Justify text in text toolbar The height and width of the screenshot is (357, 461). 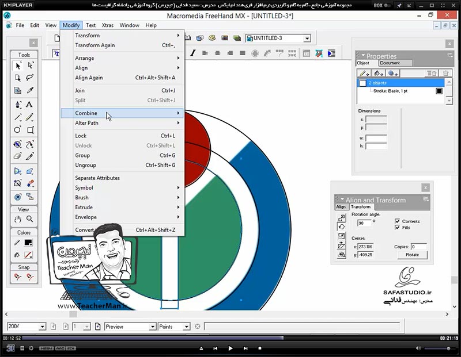[243, 53]
